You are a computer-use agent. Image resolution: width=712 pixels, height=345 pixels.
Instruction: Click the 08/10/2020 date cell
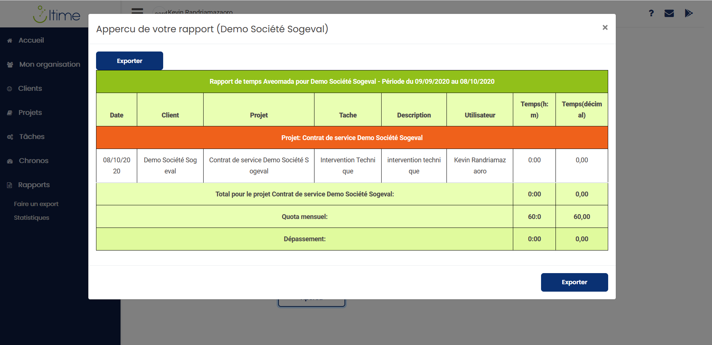[116, 166]
